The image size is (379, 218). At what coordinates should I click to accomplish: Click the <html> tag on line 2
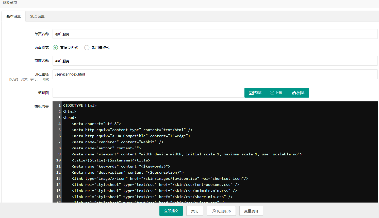pos(70,112)
